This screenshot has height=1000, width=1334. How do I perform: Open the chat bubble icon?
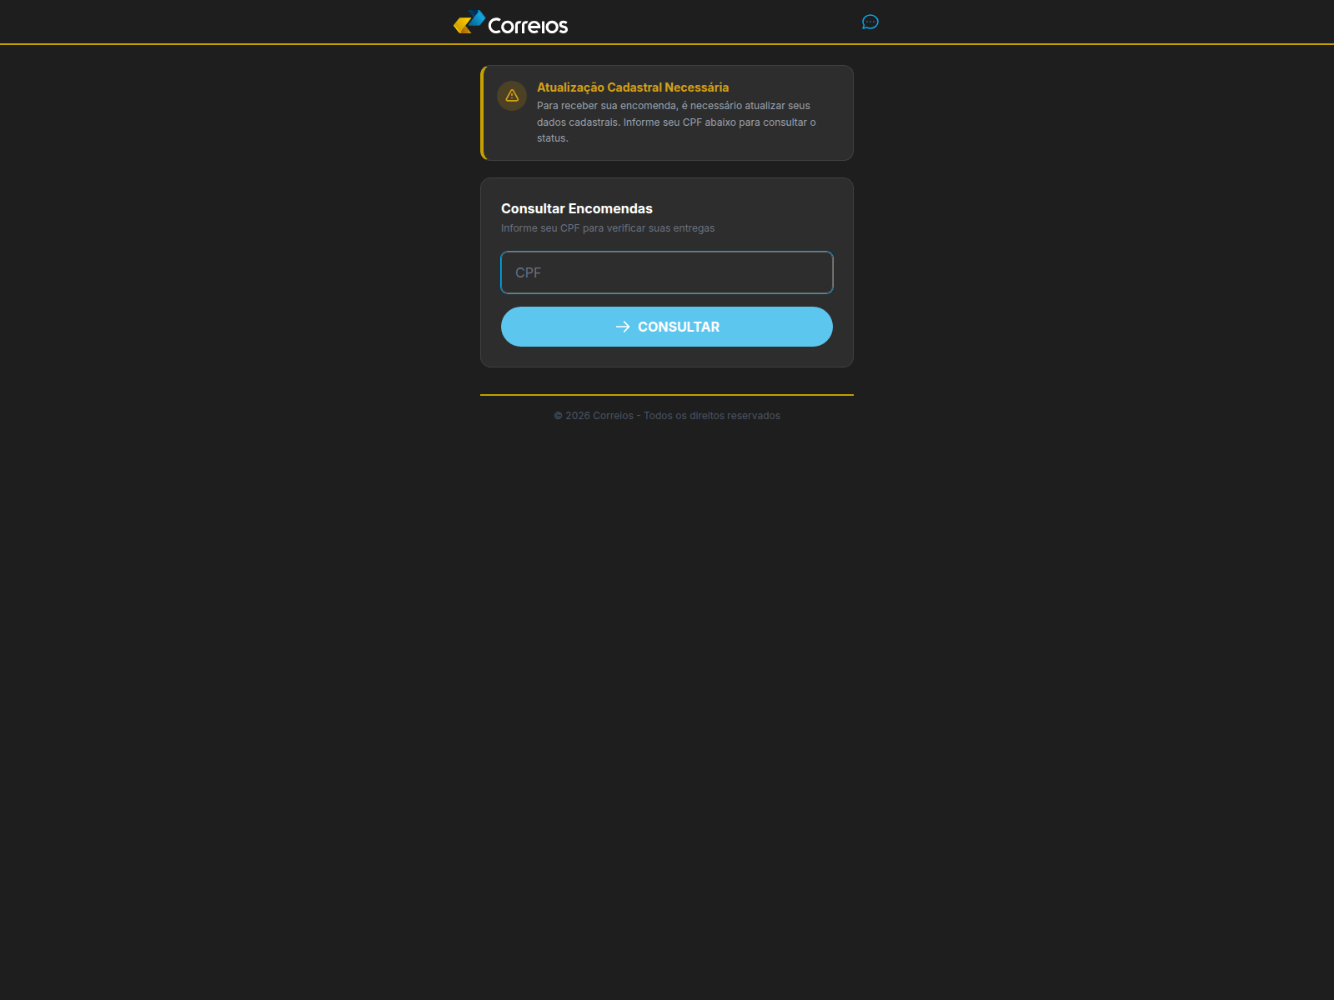[x=870, y=22]
